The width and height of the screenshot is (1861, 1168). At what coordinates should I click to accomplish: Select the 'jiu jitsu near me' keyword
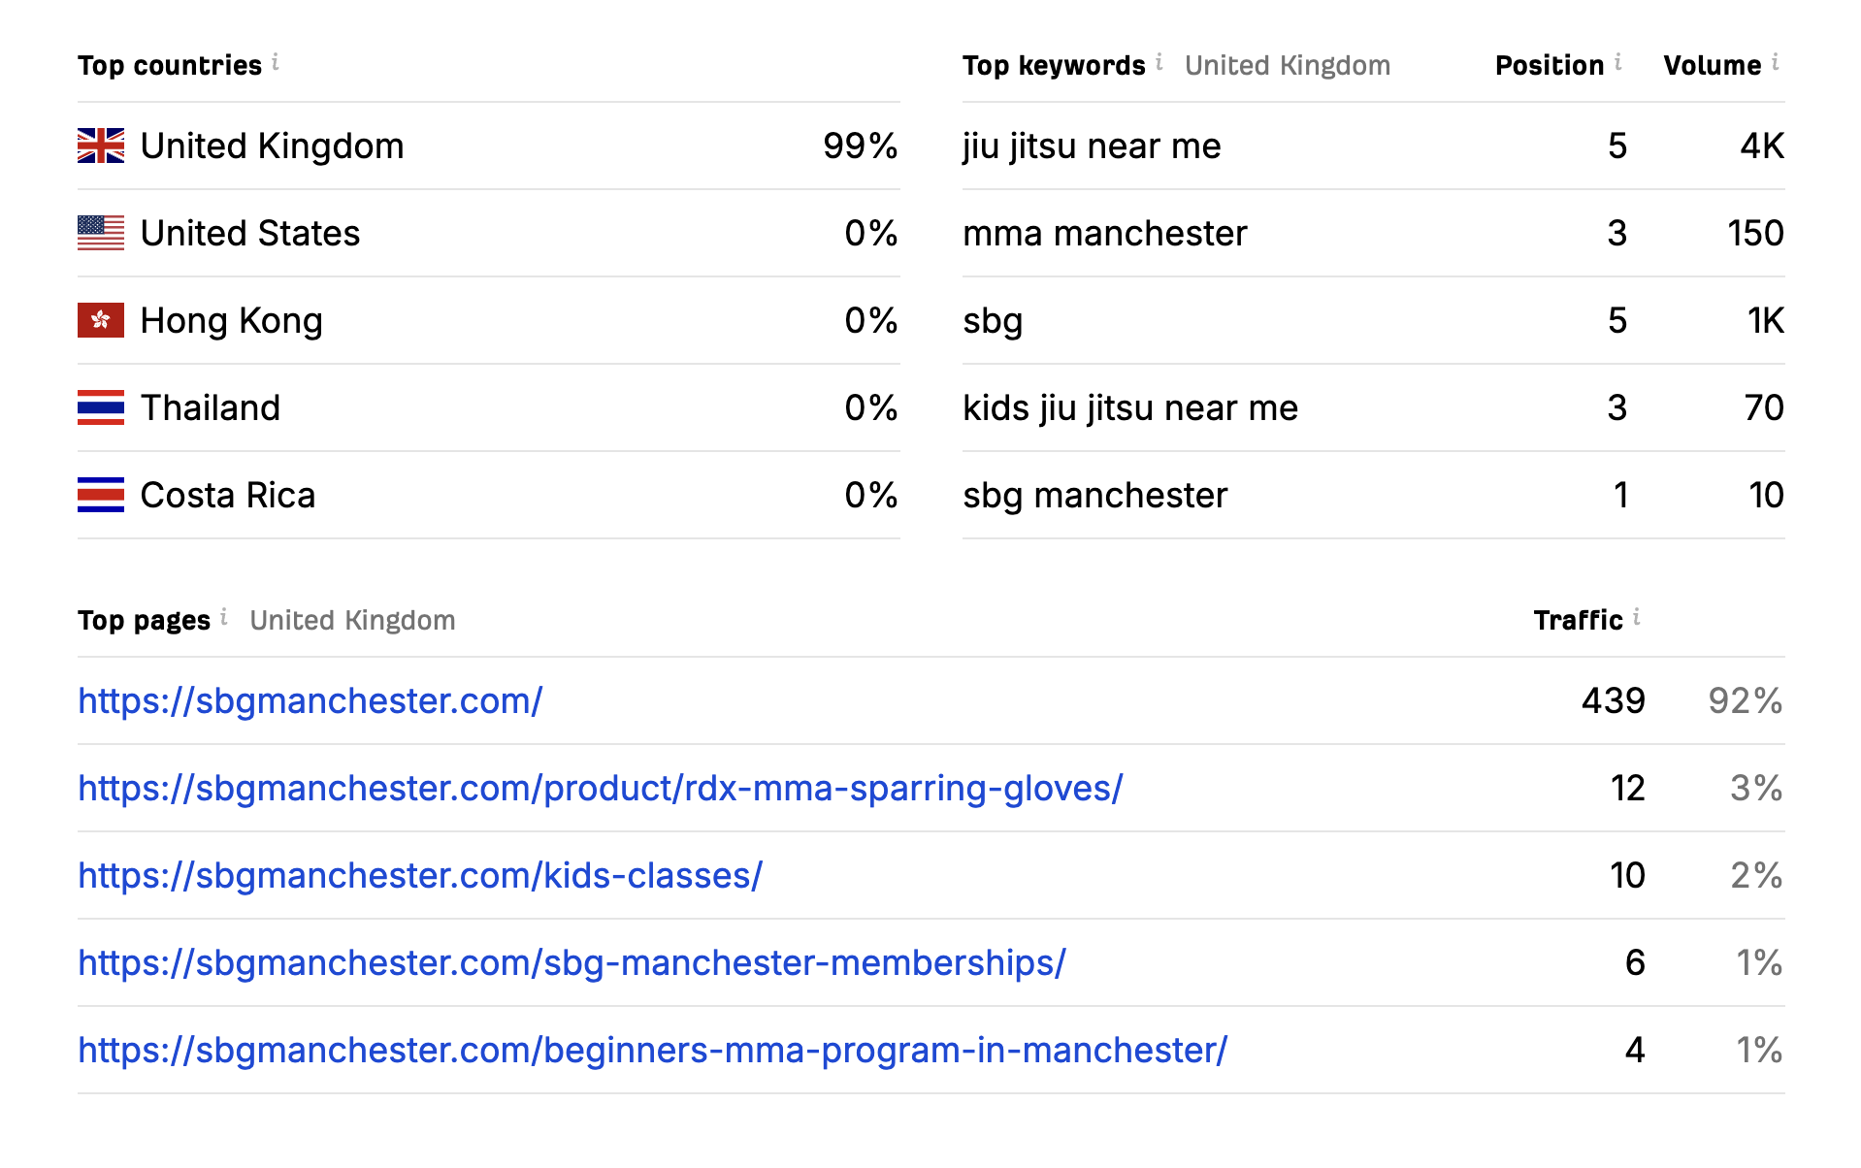click(x=1092, y=146)
